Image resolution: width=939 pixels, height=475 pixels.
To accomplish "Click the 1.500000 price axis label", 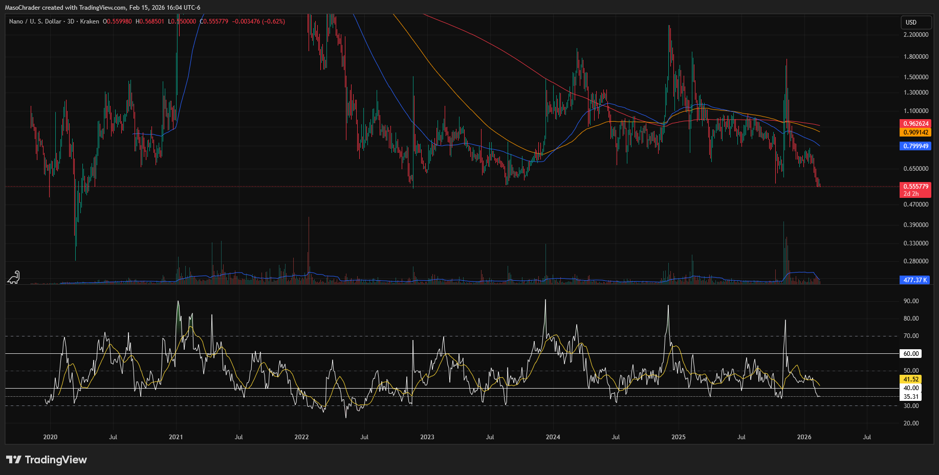I will (x=916, y=77).
